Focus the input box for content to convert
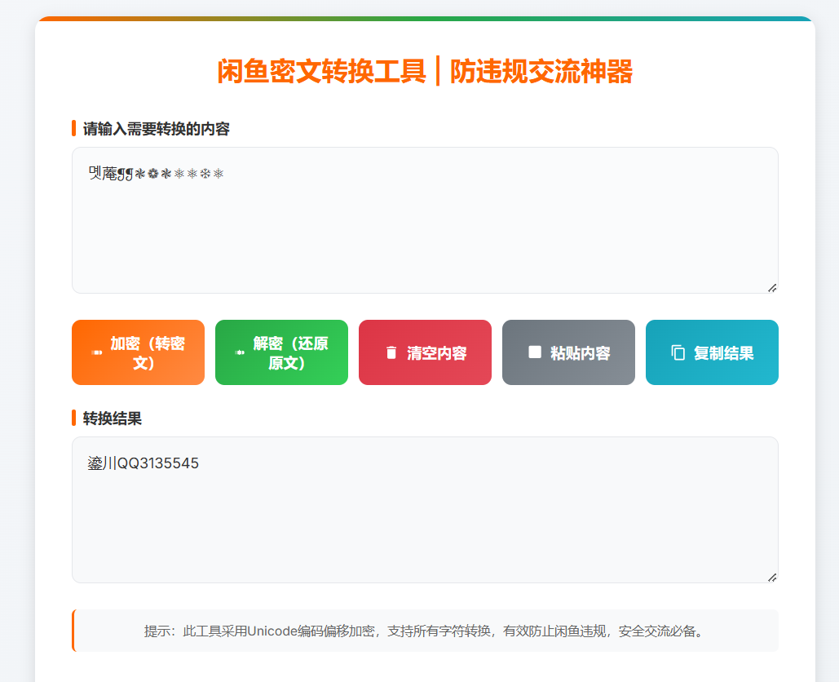Image resolution: width=839 pixels, height=682 pixels. [x=424, y=237]
